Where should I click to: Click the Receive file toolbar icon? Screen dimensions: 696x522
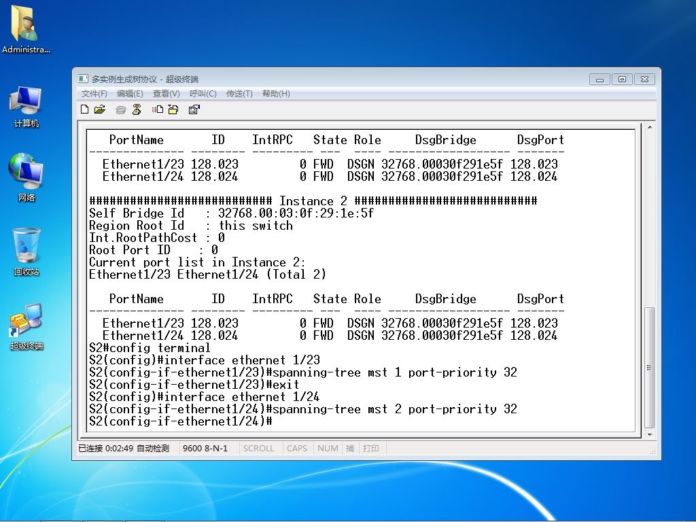[x=173, y=109]
